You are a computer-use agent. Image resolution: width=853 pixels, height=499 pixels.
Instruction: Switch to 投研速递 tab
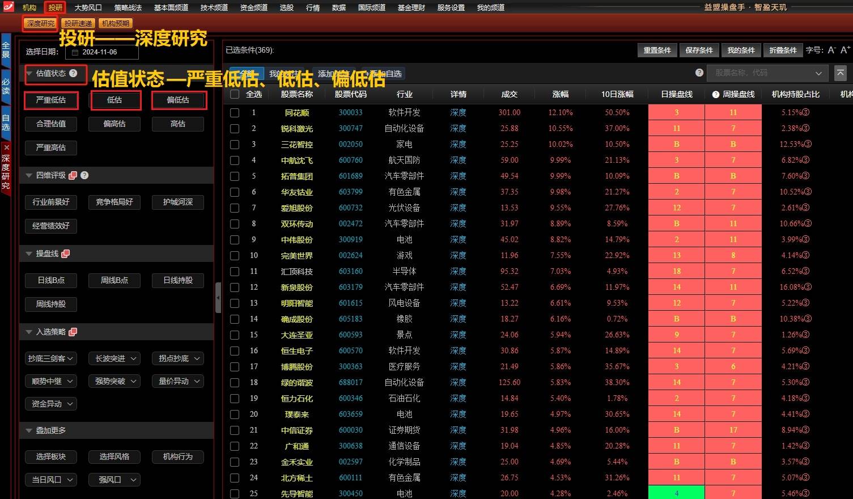pos(78,23)
